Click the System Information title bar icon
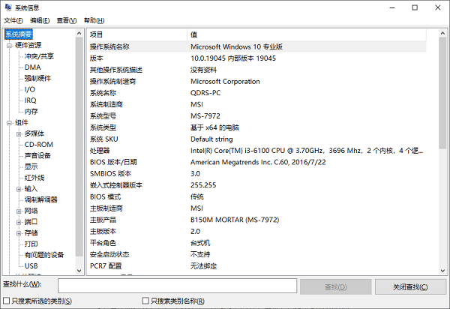The image size is (450, 309). 7,7
